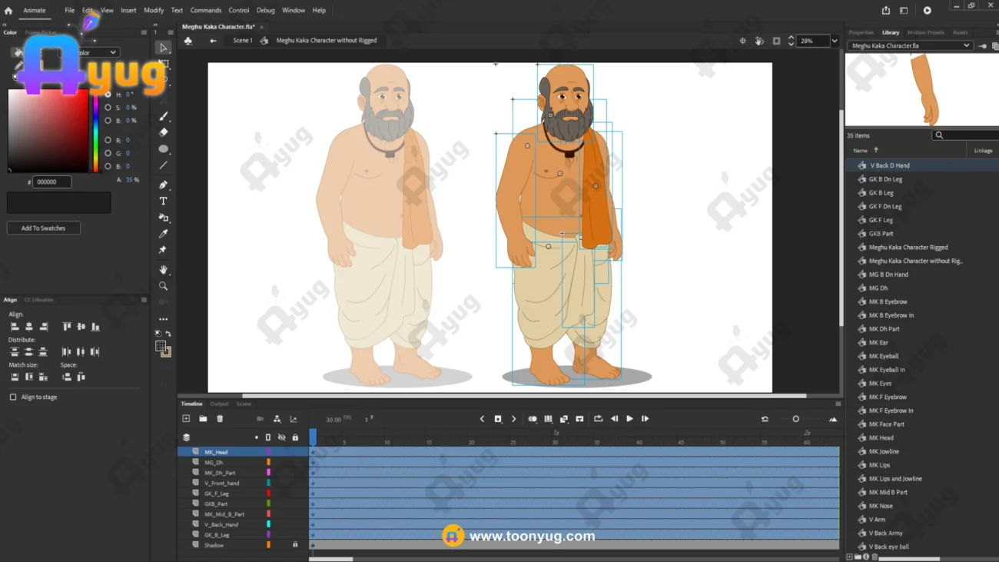Toggle lock on the Shadow layer
The width and height of the screenshot is (999, 562).
(295, 545)
